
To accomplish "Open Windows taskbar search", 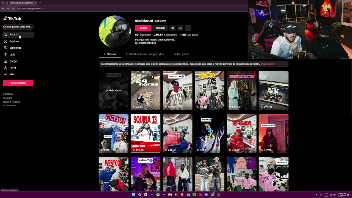I will (x=140, y=195).
